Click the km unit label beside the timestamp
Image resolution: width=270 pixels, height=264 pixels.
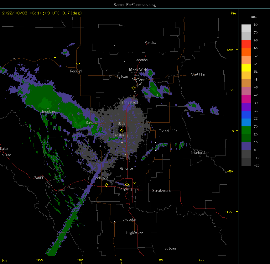[233, 13]
